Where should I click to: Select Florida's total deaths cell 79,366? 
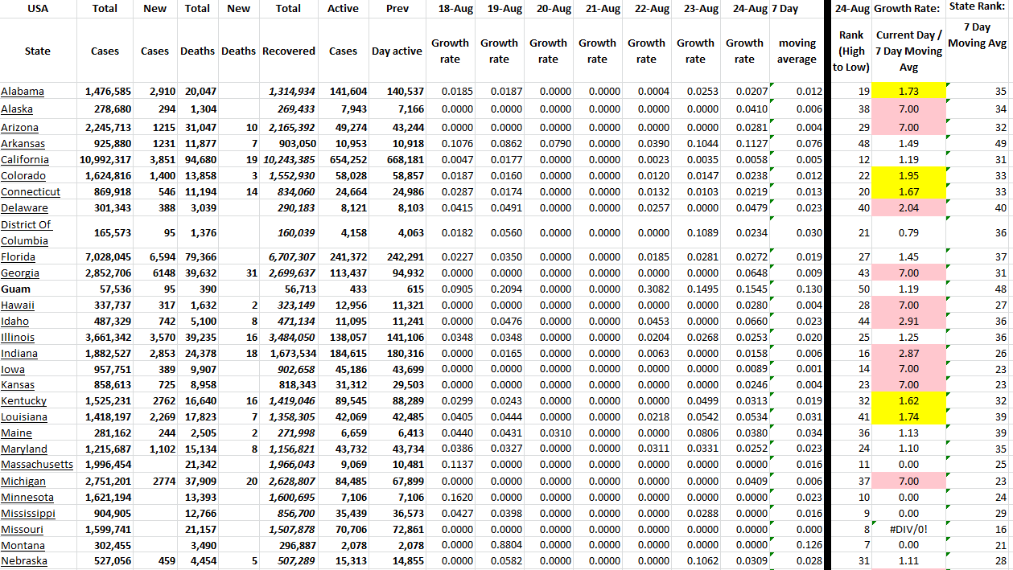point(198,257)
